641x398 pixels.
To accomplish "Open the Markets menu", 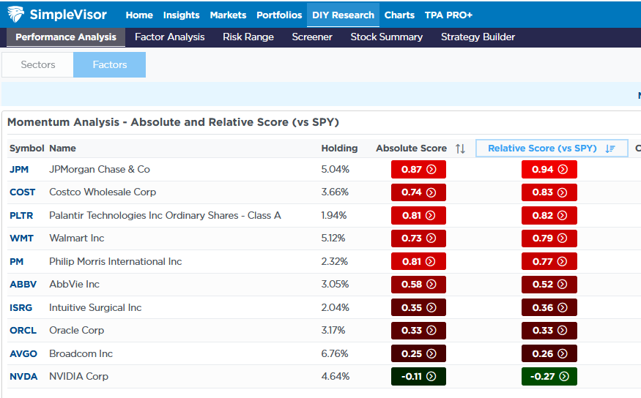I will [228, 15].
